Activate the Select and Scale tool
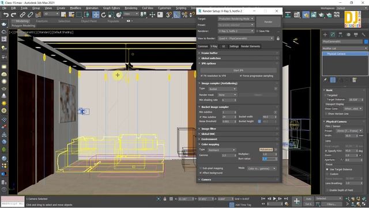 (x=111, y=15)
